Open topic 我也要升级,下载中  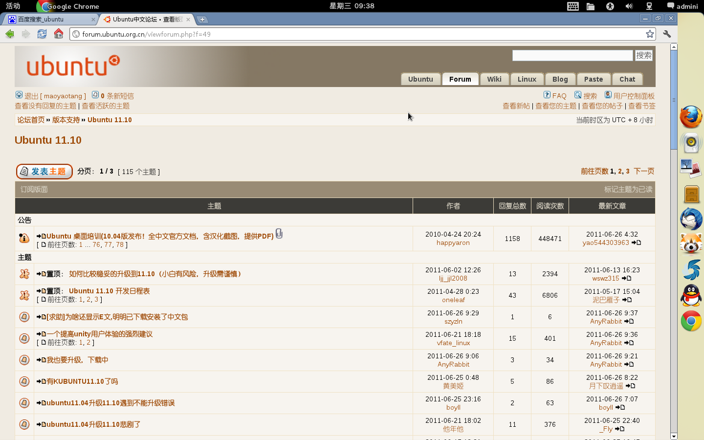pos(77,360)
